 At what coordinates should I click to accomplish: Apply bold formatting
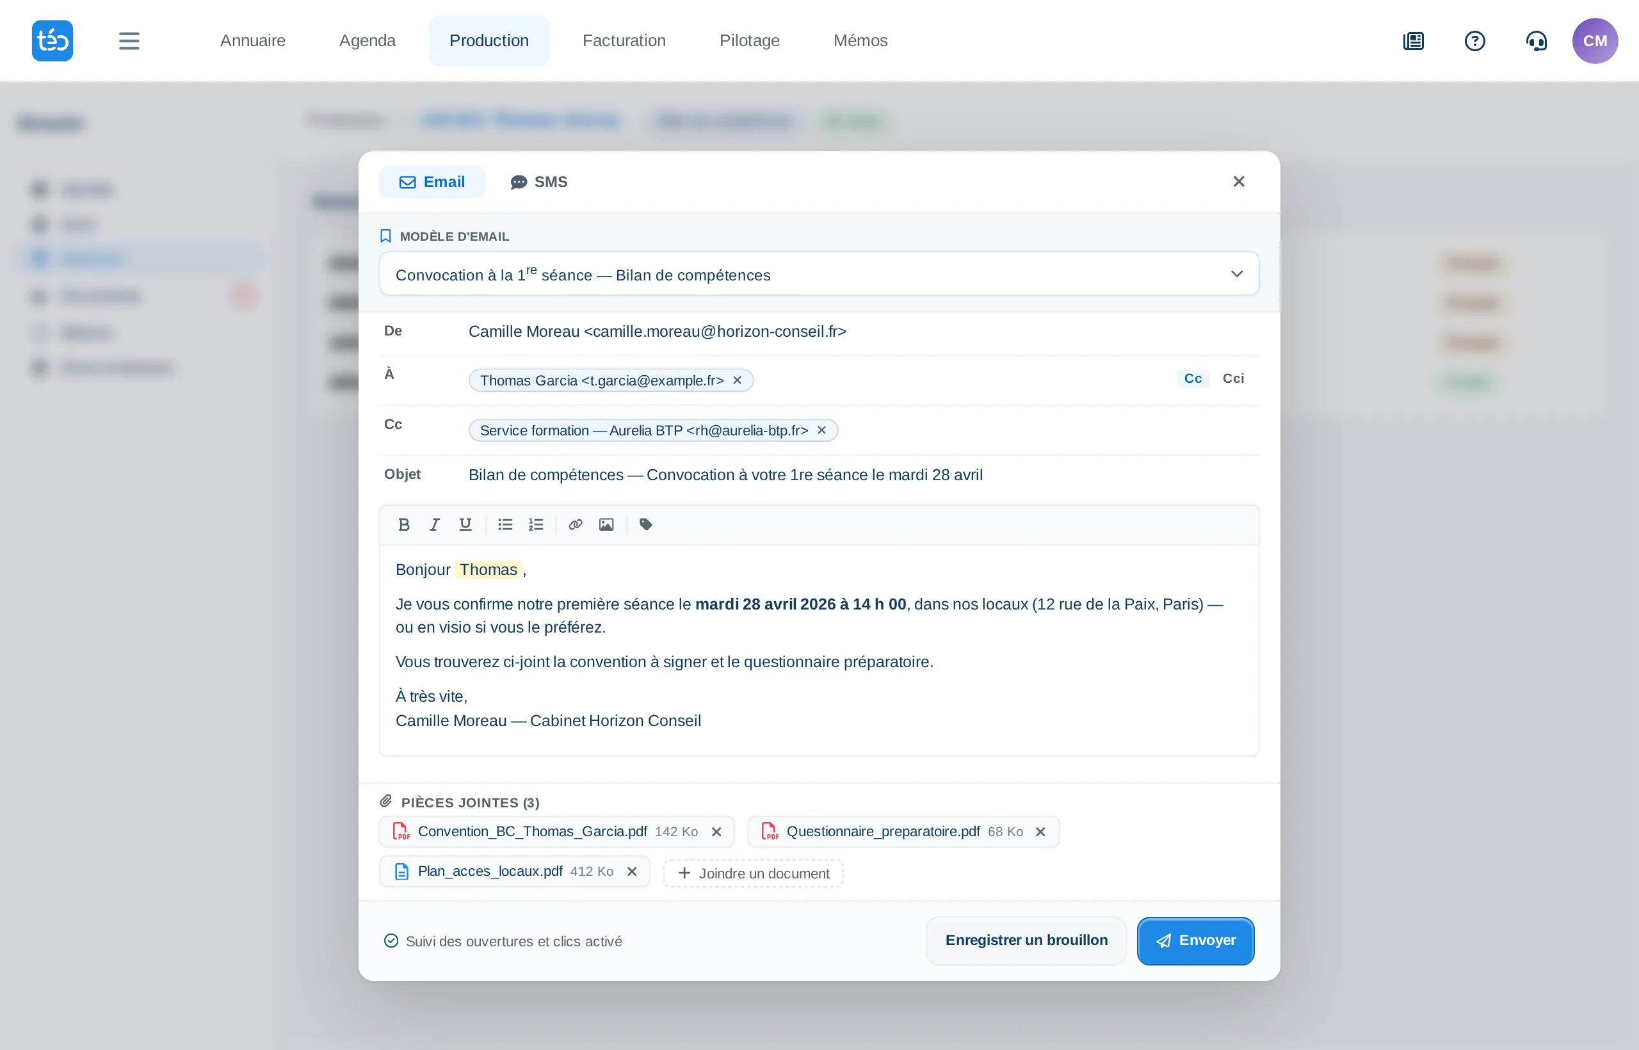click(x=403, y=524)
